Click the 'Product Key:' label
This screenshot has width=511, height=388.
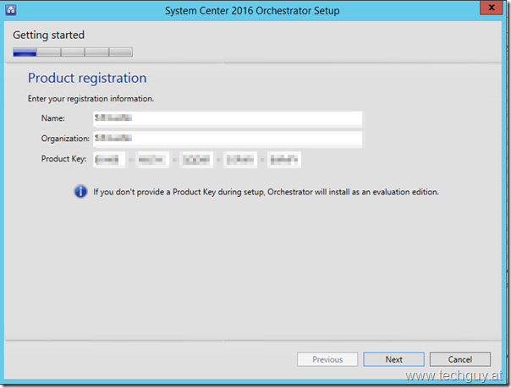point(63,159)
